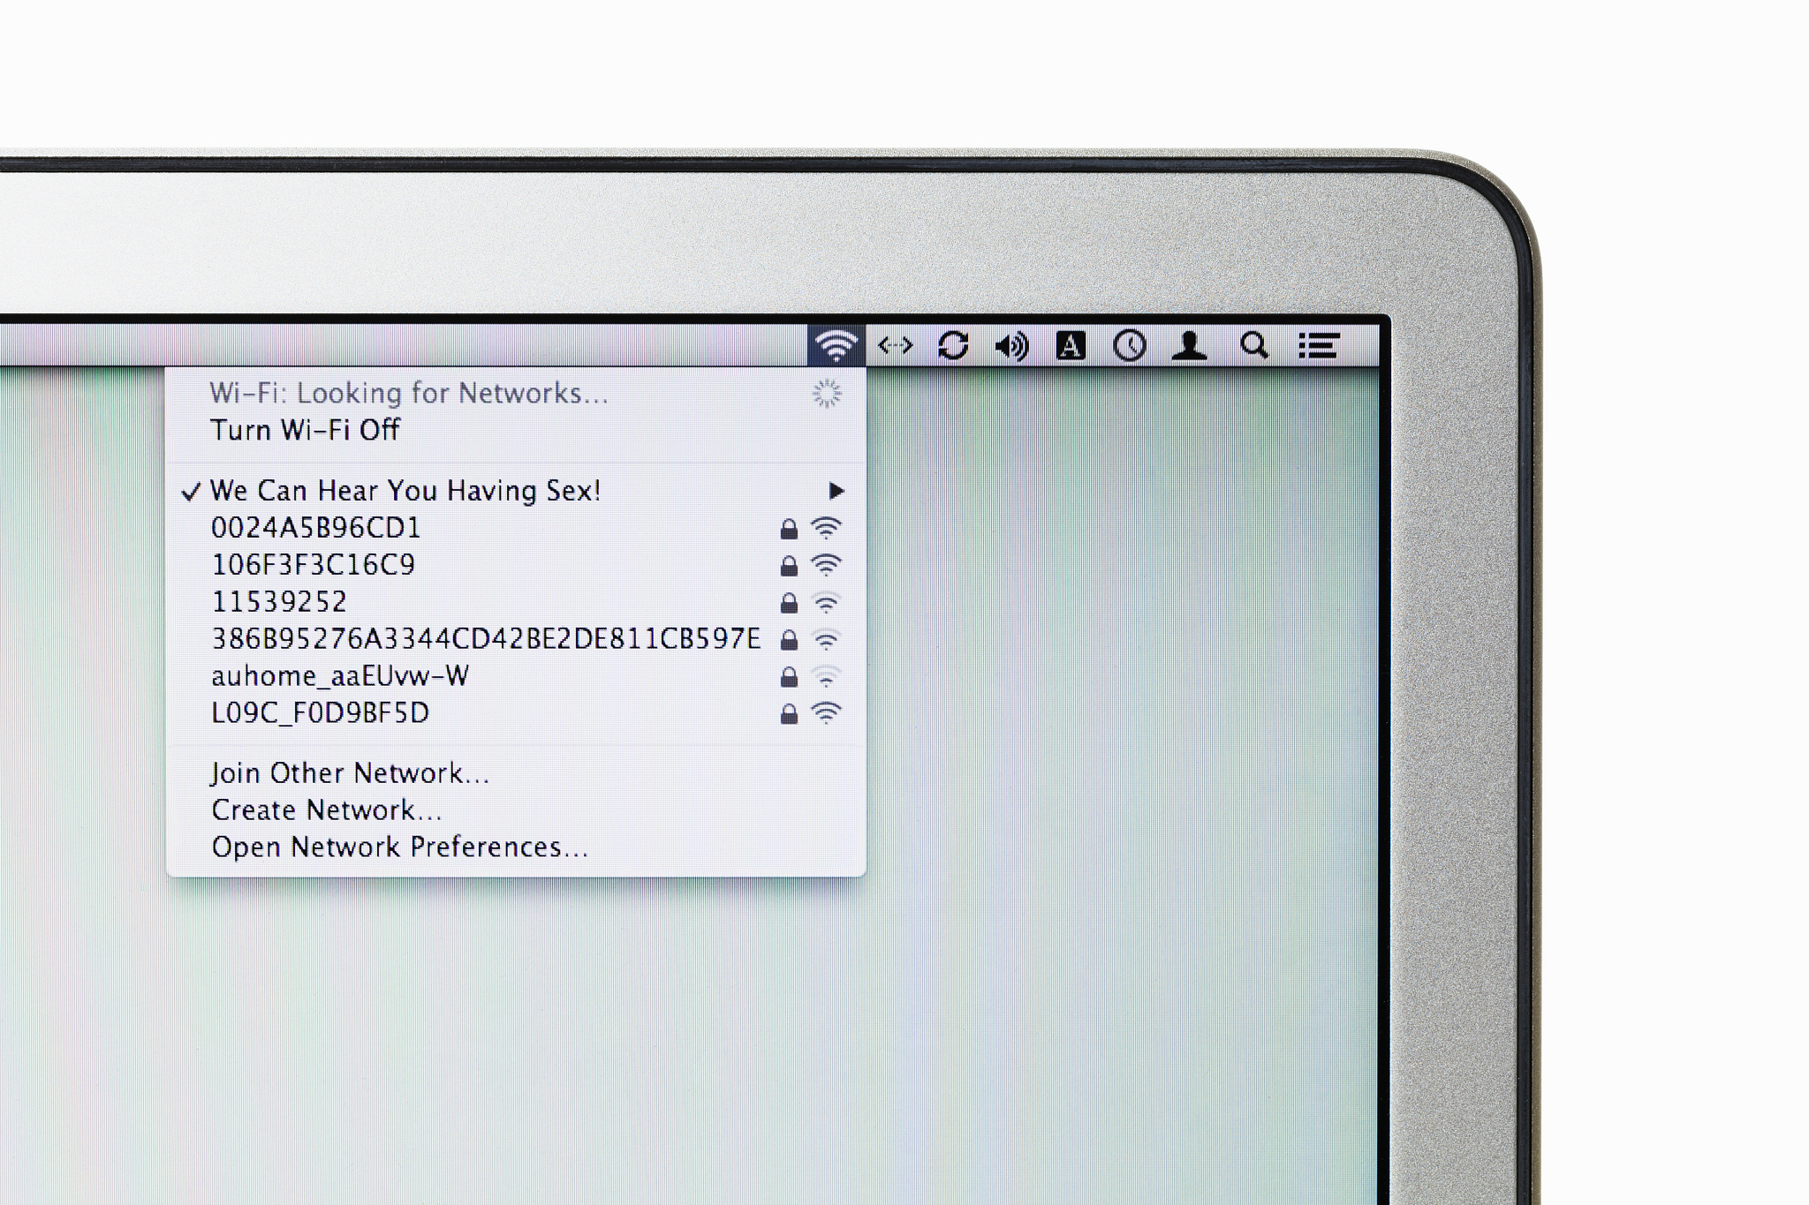The height and width of the screenshot is (1205, 1809).
Task: Expand submenu arrow for connected network
Action: point(836,491)
